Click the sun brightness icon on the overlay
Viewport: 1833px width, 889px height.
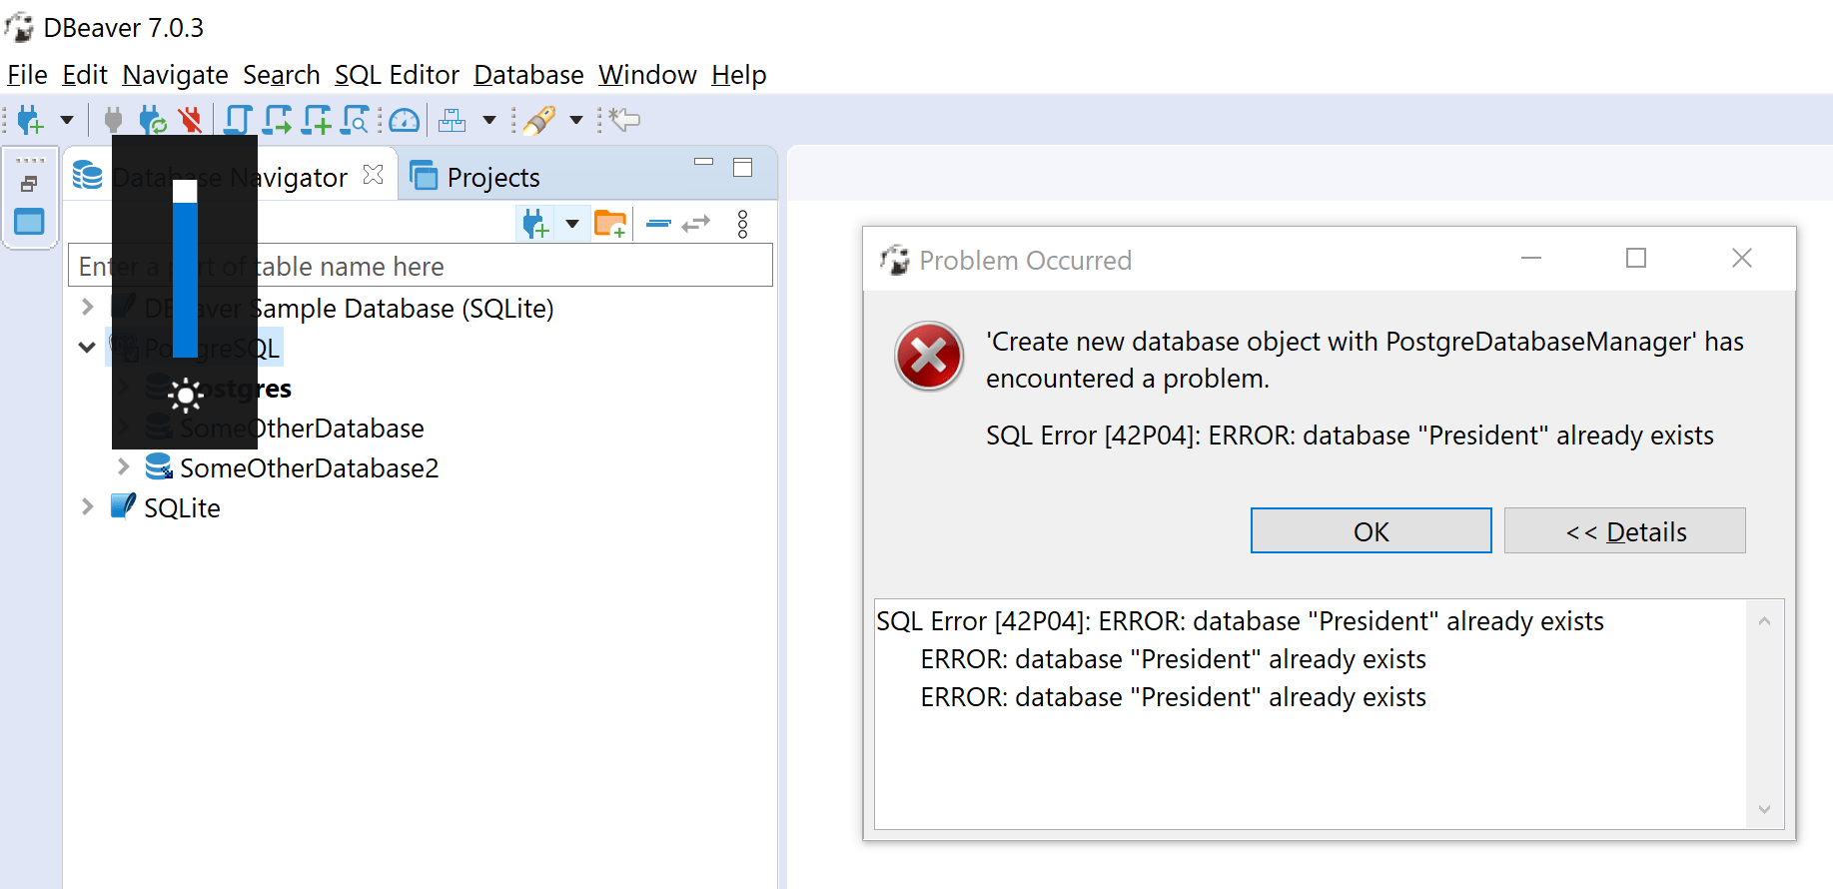(x=185, y=397)
